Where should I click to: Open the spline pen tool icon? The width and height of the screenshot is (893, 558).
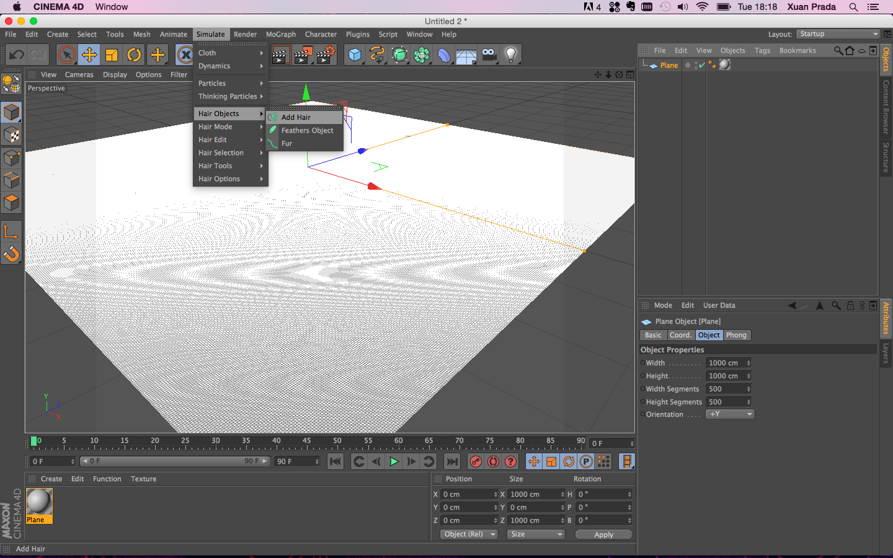[x=377, y=55]
